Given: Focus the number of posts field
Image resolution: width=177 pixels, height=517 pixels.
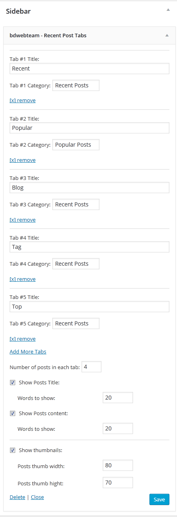Looking at the screenshot, I should pyautogui.click(x=91, y=367).
